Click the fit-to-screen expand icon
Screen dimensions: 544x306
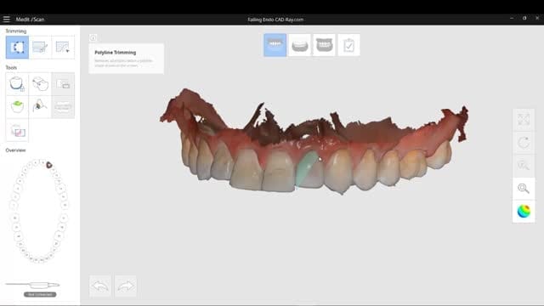point(524,120)
